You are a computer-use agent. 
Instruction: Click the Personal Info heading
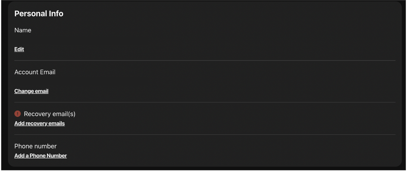tap(39, 14)
